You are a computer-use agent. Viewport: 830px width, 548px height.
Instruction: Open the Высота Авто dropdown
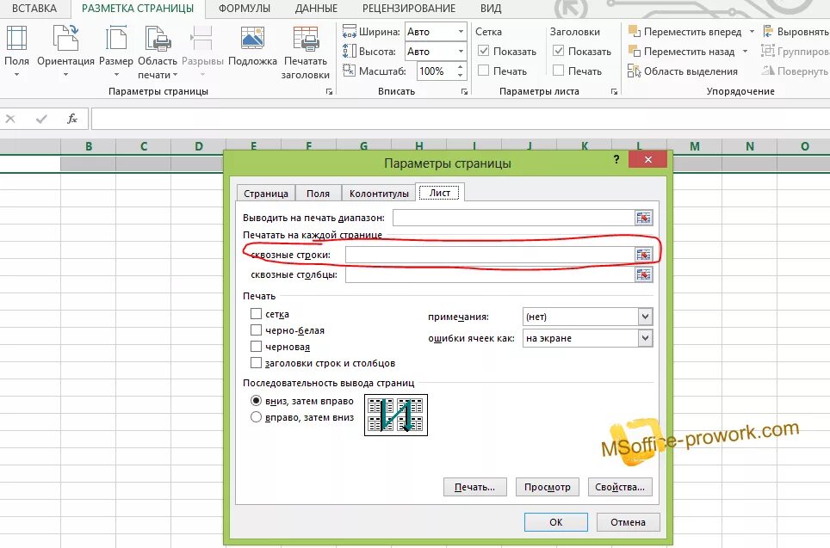(461, 52)
